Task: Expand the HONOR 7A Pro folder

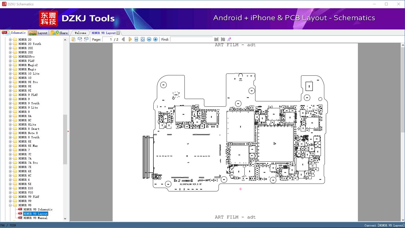Action: [10, 163]
